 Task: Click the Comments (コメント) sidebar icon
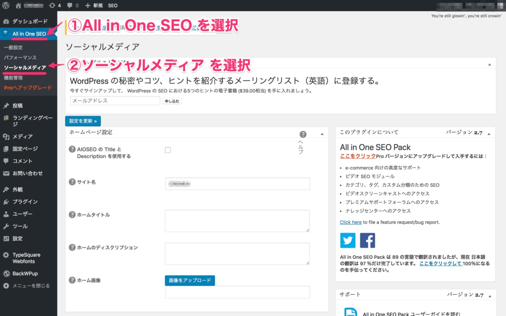(x=6, y=161)
